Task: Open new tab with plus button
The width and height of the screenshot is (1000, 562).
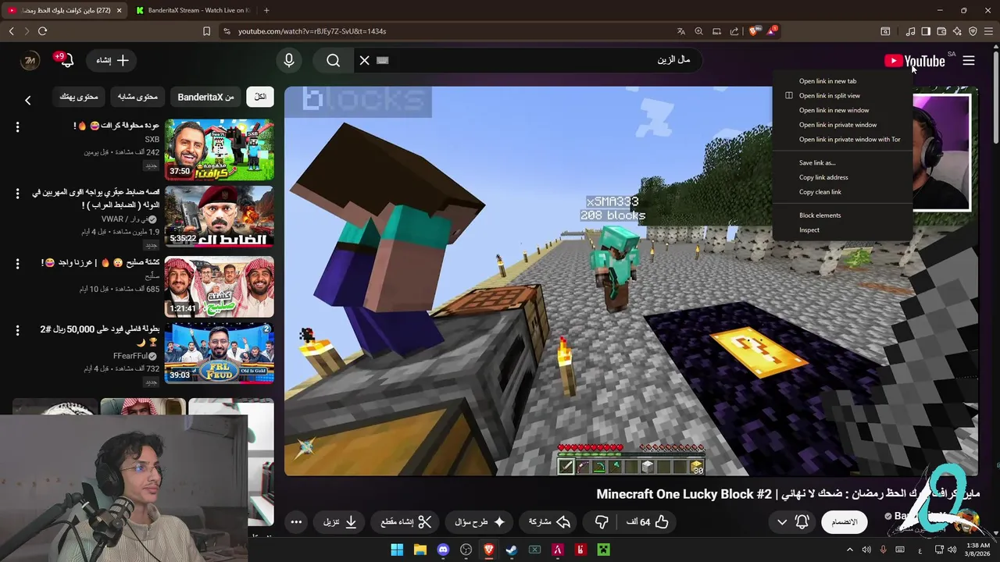Action: pos(266,10)
